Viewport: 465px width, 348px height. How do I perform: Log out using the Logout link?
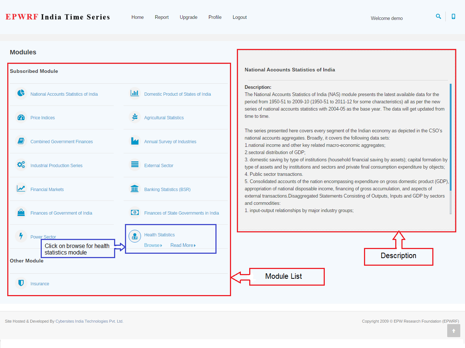pos(240,17)
